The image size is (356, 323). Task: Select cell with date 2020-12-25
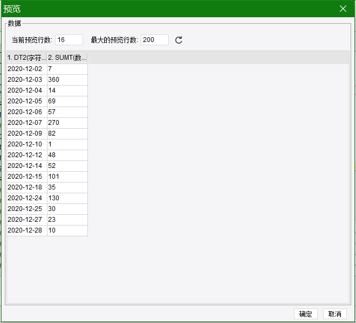[x=27, y=209]
